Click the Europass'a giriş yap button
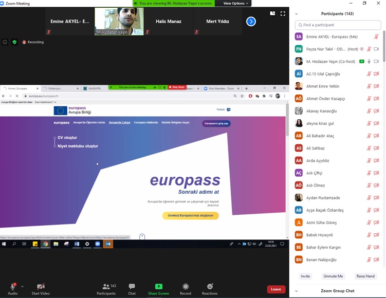 216,123
